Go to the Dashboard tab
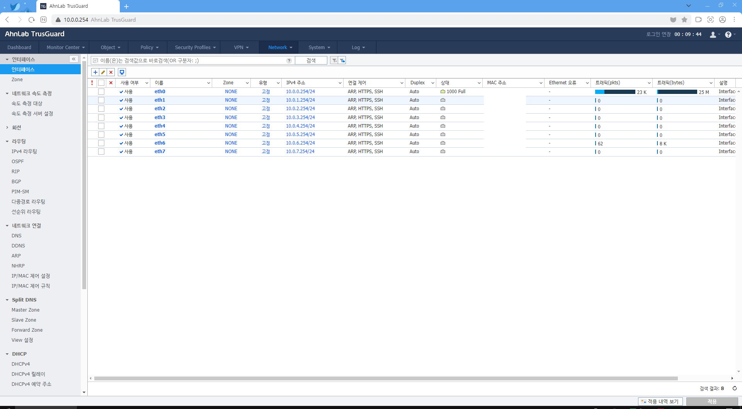 [x=19, y=48]
